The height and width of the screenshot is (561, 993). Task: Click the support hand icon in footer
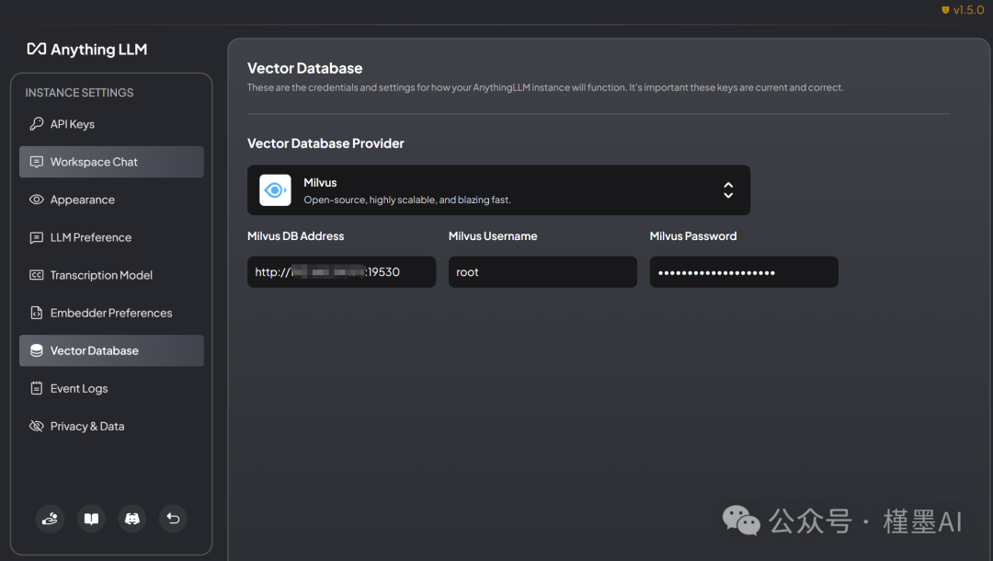[x=50, y=520]
